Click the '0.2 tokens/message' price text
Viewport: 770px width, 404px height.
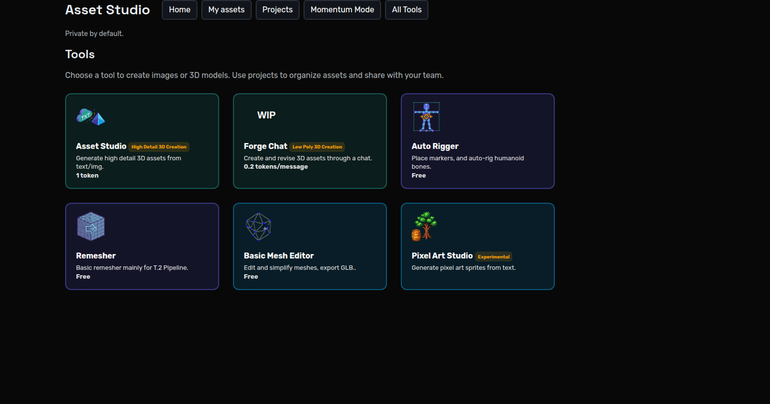[x=276, y=167]
